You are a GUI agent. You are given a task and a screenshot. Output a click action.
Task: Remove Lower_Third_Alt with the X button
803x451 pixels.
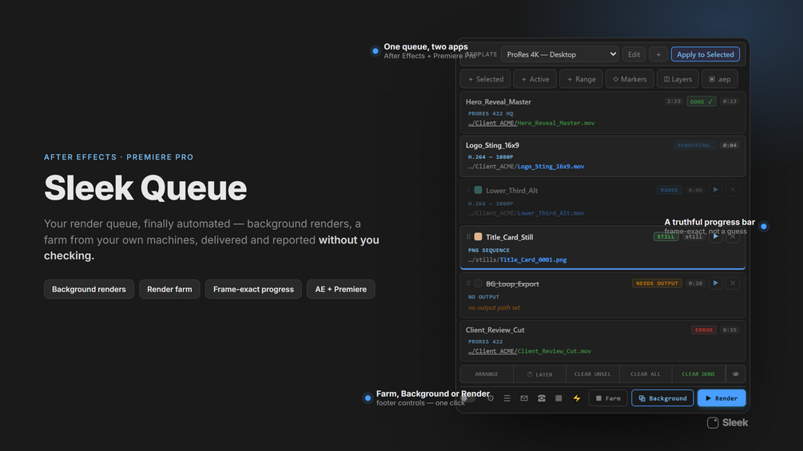coord(733,190)
